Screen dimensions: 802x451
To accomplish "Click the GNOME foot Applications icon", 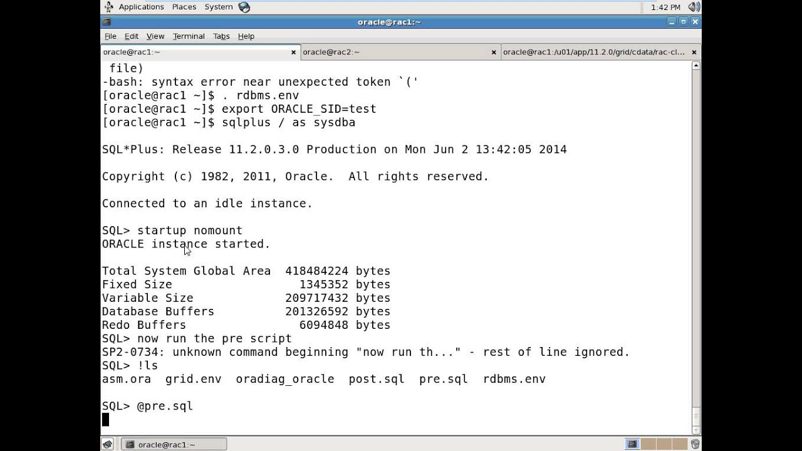I will tap(108, 7).
